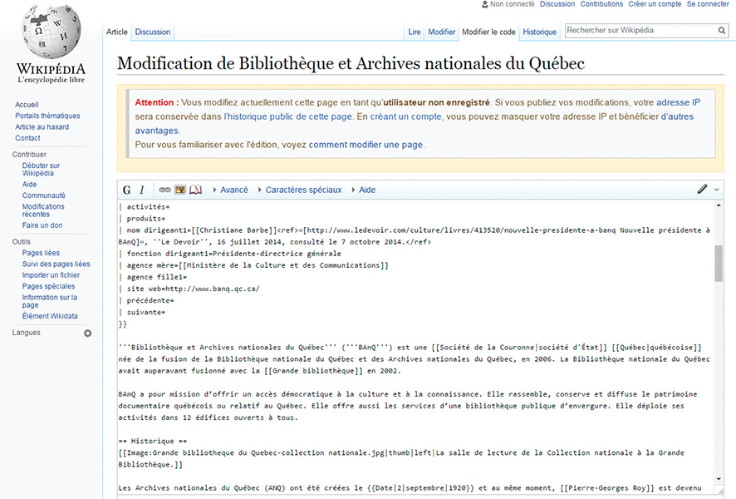Click into the Rechercher sur Wikipédia search field
Screen dimensions: 736x499
click(640, 31)
